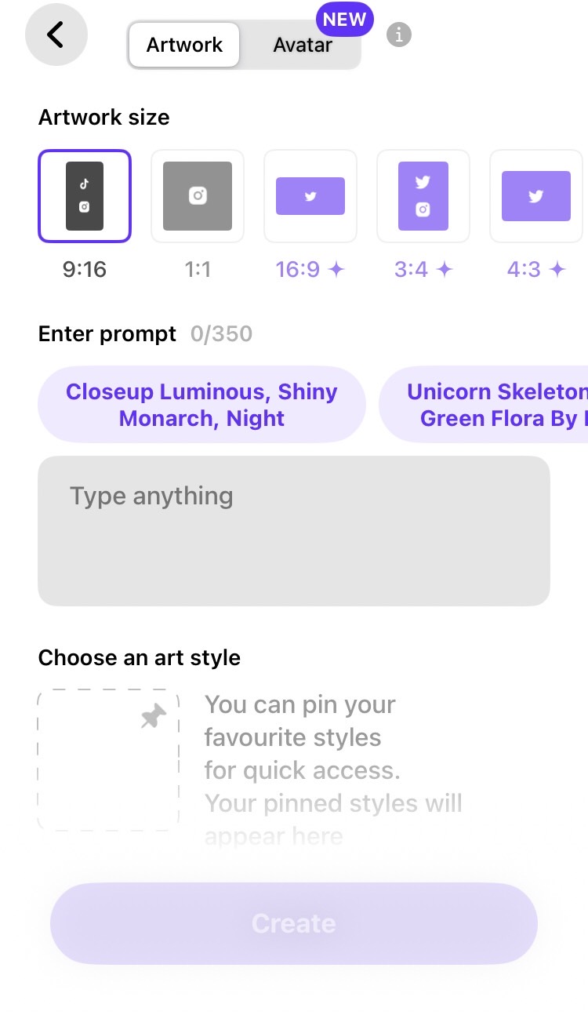
Task: Use the Closeup Luminous, Shiny Monarch prompt
Action: pos(201,405)
